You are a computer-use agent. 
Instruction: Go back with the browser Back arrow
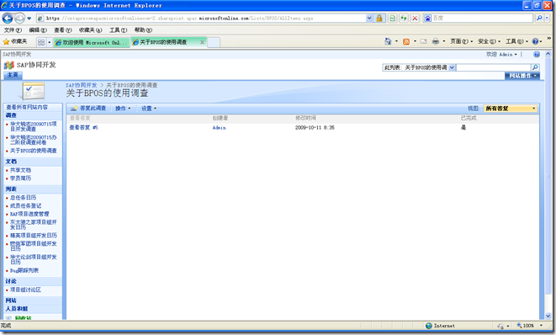[7, 18]
